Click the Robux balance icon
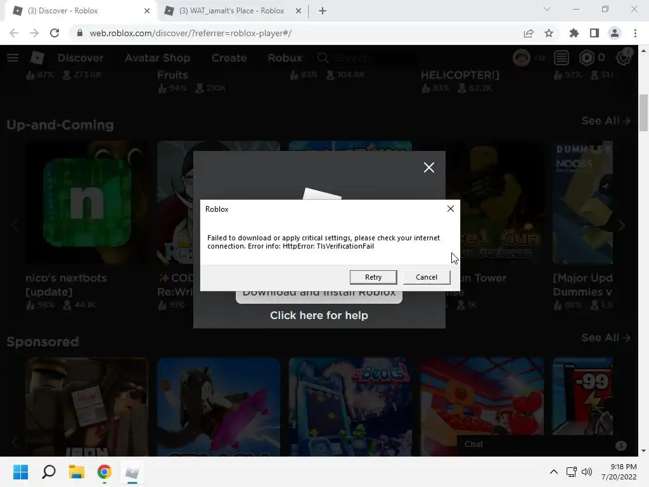The width and height of the screenshot is (649, 487). point(586,58)
